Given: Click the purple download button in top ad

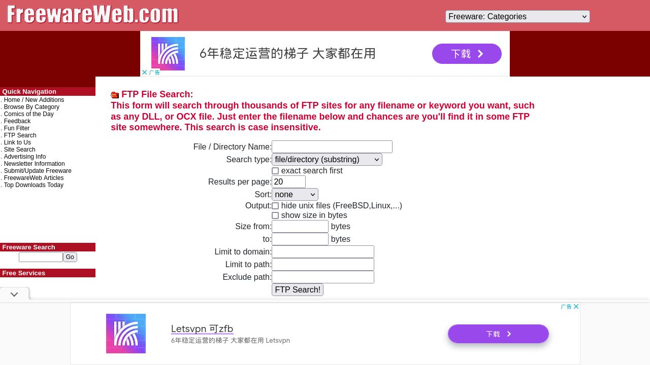Looking at the screenshot, I should (x=467, y=54).
